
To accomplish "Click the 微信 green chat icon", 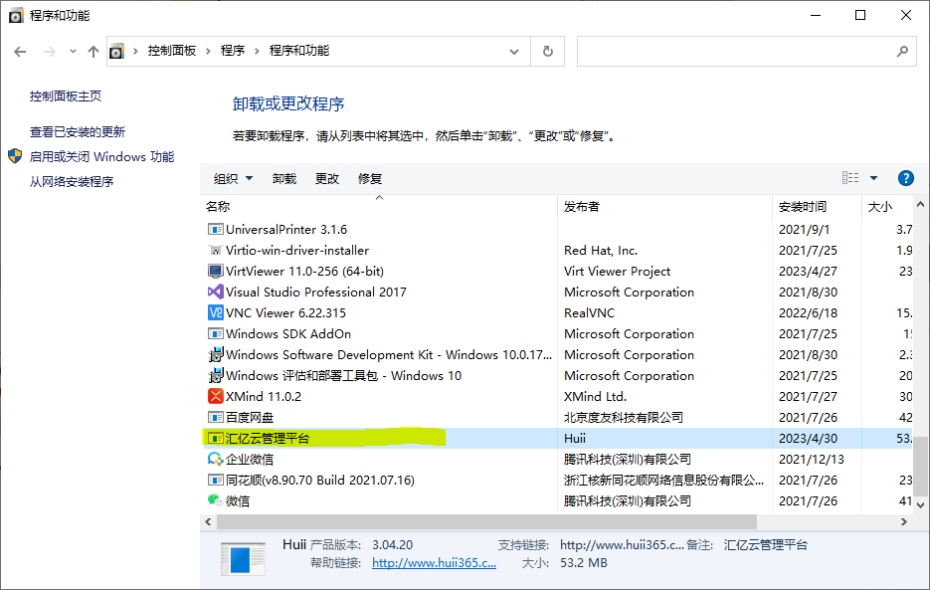I will 215,500.
